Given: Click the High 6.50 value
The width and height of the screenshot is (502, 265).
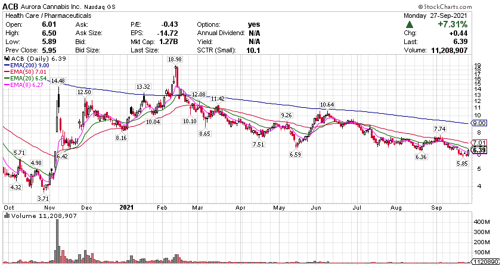Looking at the screenshot, I should [49, 33].
